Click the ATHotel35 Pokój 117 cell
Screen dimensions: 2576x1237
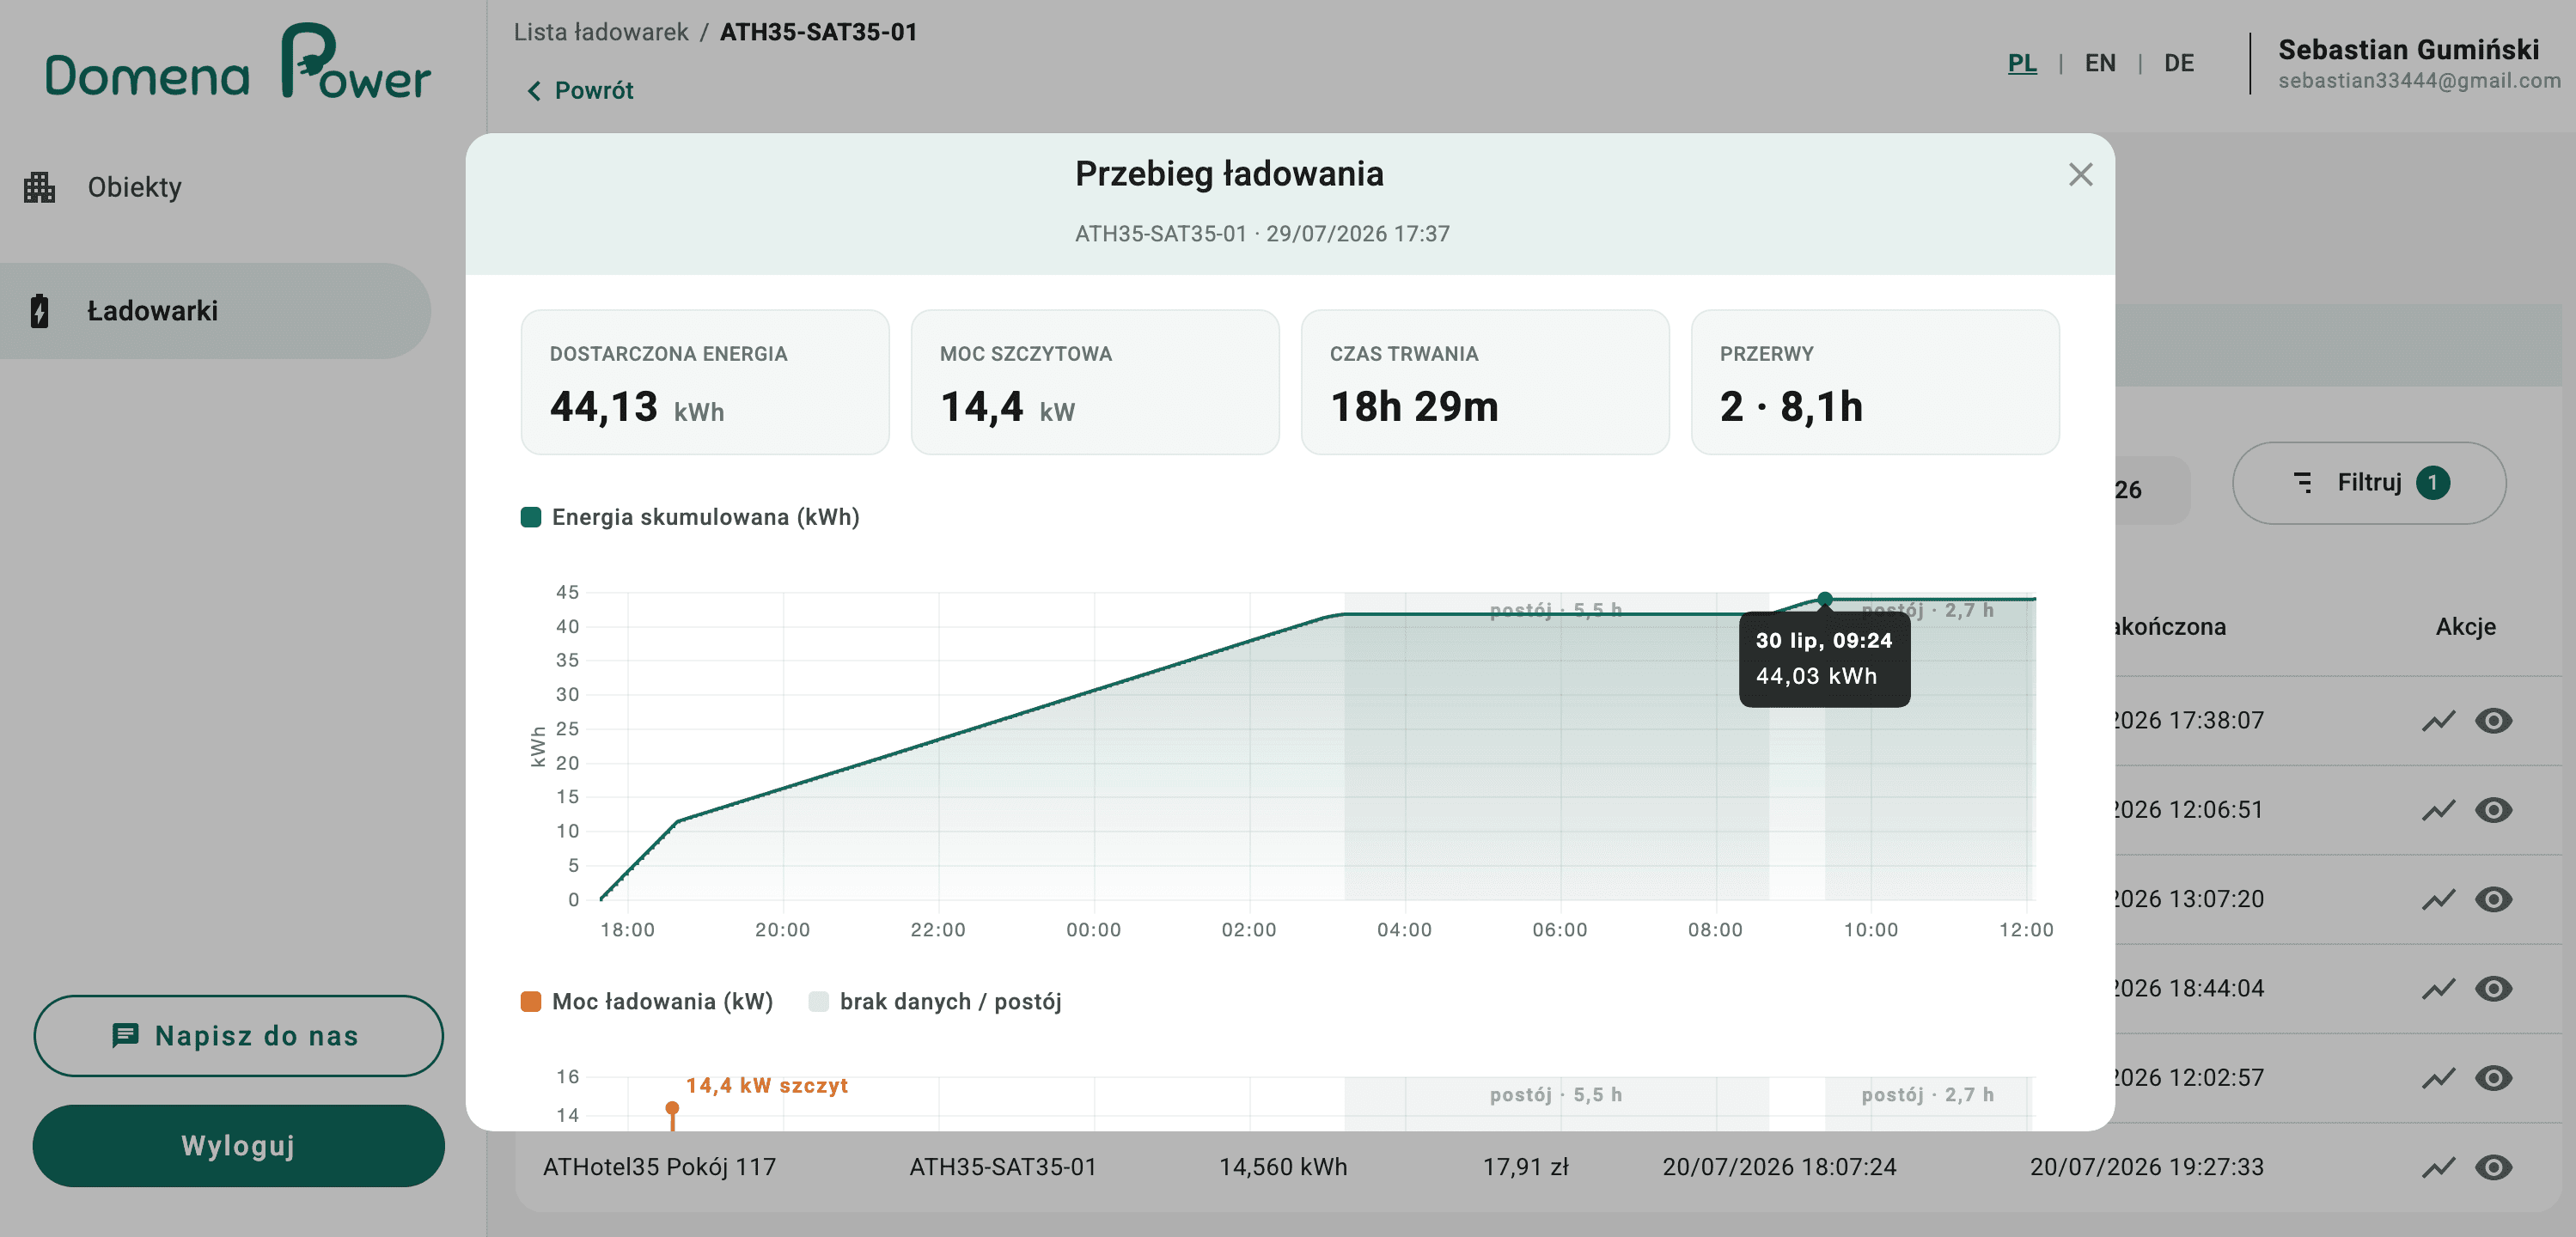[x=659, y=1167]
